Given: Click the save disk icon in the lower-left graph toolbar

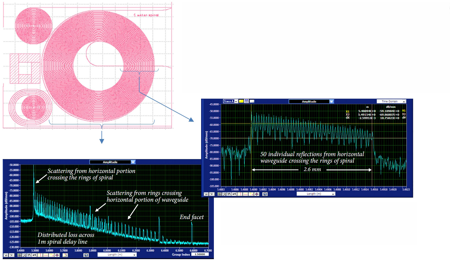Looking at the screenshot, I should coord(86,255).
